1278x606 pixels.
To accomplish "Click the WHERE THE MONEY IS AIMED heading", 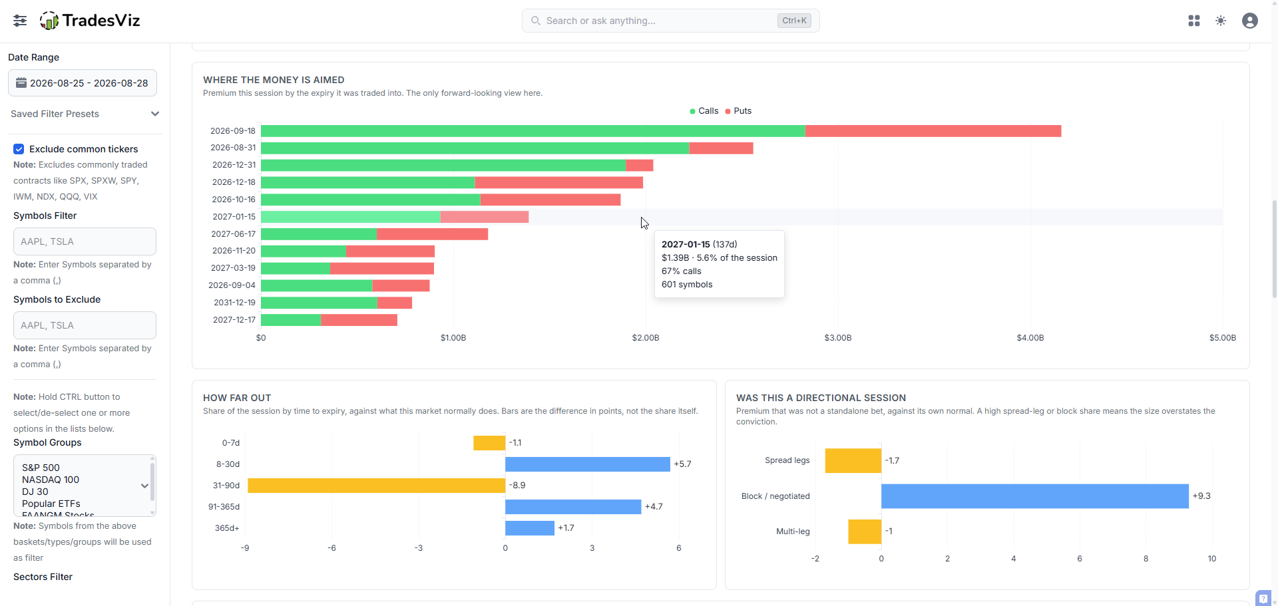I will pos(274,80).
